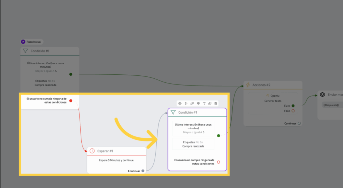Click the empty red connector on highlighted condition
343x188 pixels.
click(x=218, y=162)
